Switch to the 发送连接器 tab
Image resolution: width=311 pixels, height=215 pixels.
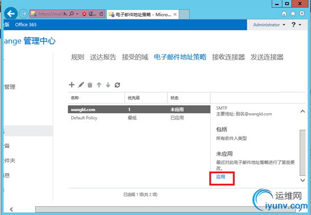click(x=267, y=57)
